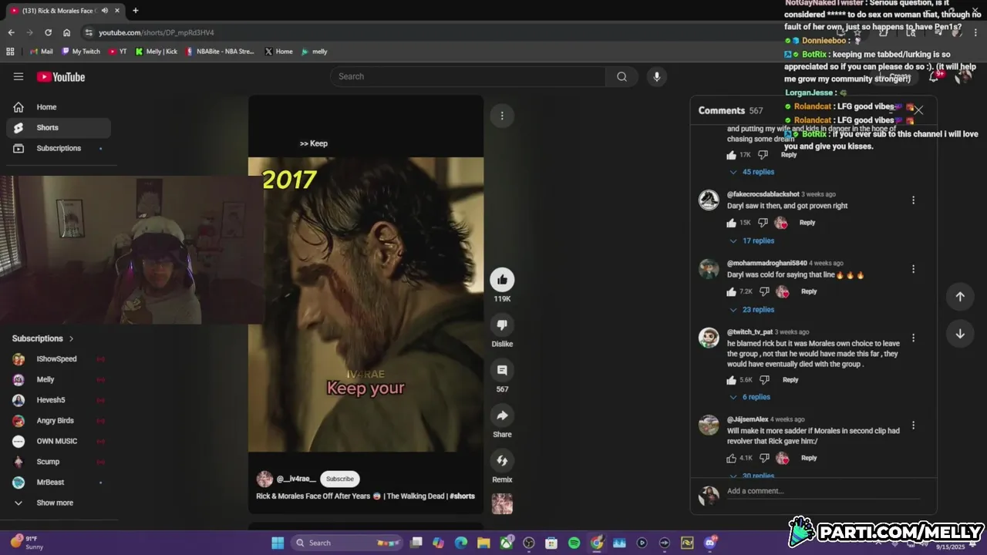Like the comment with 4.1K likes

(x=732, y=458)
